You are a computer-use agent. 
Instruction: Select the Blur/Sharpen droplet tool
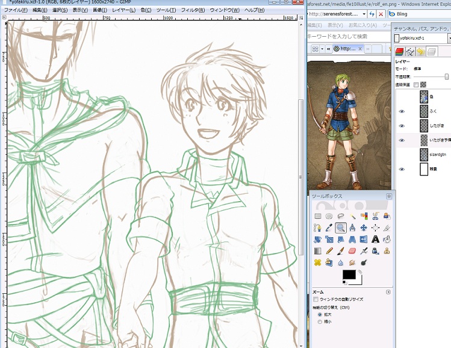[x=341, y=263]
